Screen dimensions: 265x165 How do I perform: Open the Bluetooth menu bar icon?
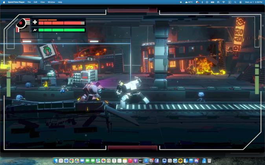click(x=202, y=2)
